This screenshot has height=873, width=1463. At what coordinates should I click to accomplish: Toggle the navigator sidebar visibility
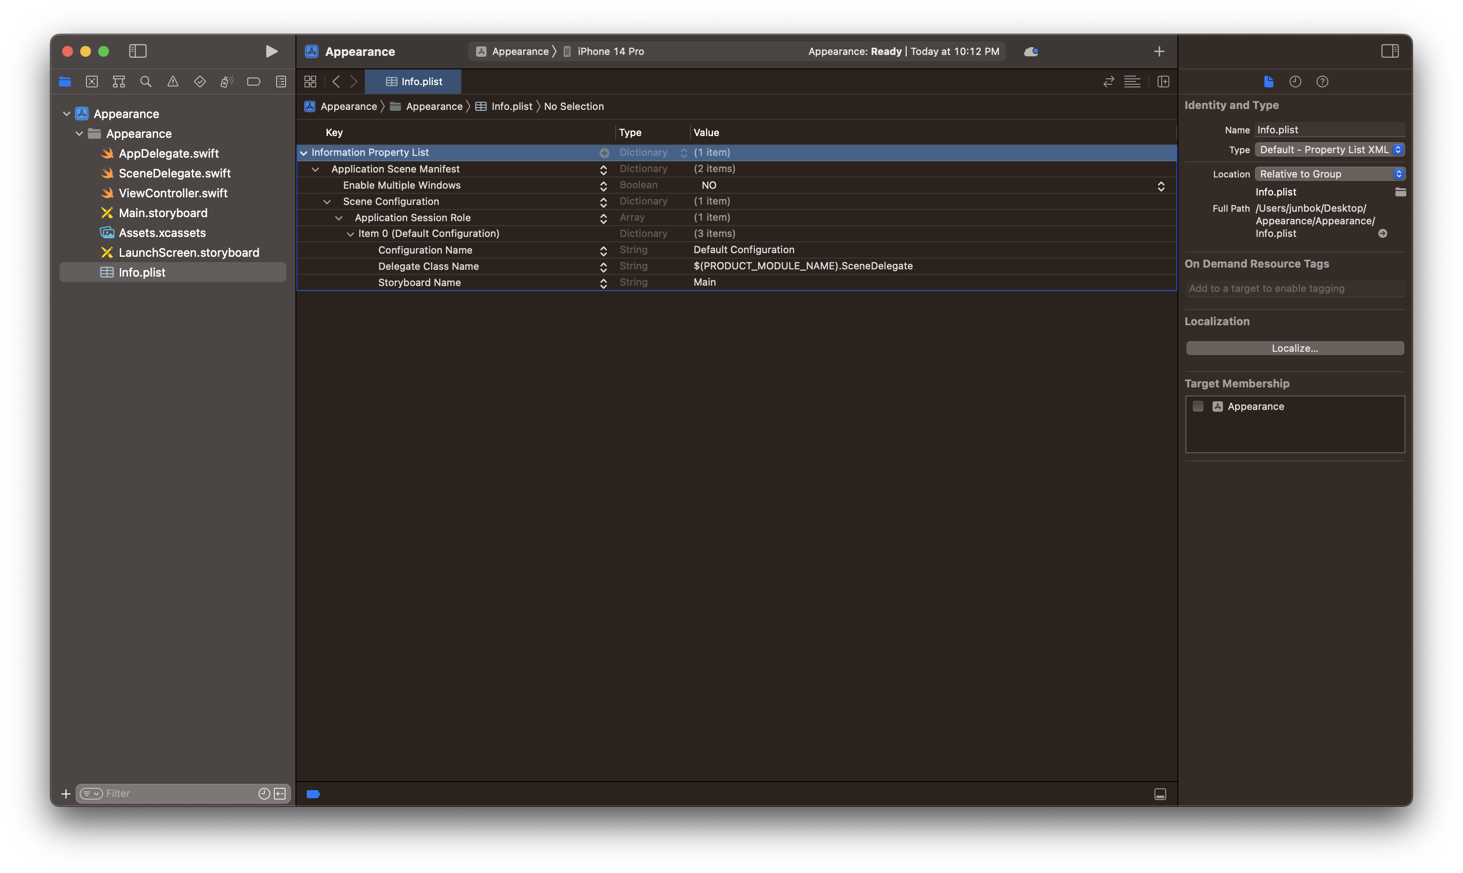pos(138,51)
